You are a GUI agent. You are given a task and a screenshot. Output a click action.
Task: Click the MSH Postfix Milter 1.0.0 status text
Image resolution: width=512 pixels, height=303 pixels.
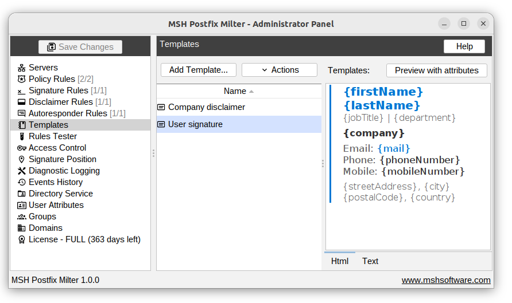click(56, 280)
